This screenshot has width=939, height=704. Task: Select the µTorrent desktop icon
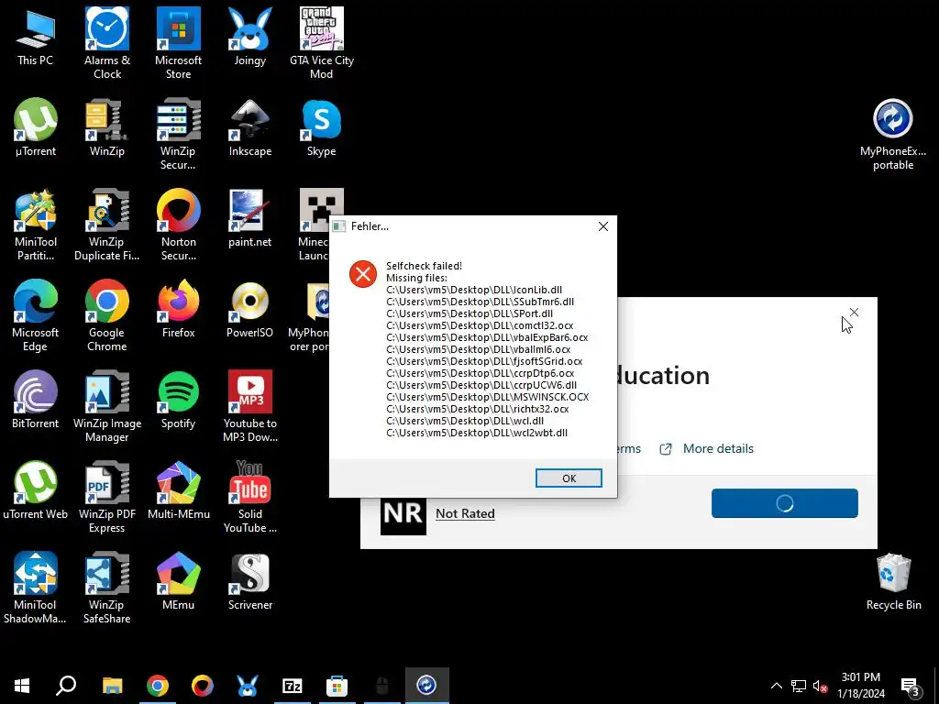(x=36, y=126)
